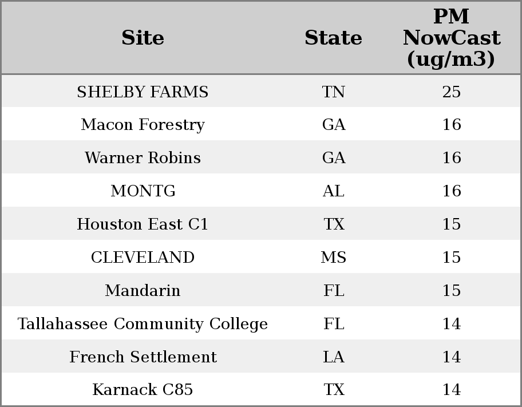Screen dimensions: 522x407
Task: Click the Site column header
Action: pos(143,38)
